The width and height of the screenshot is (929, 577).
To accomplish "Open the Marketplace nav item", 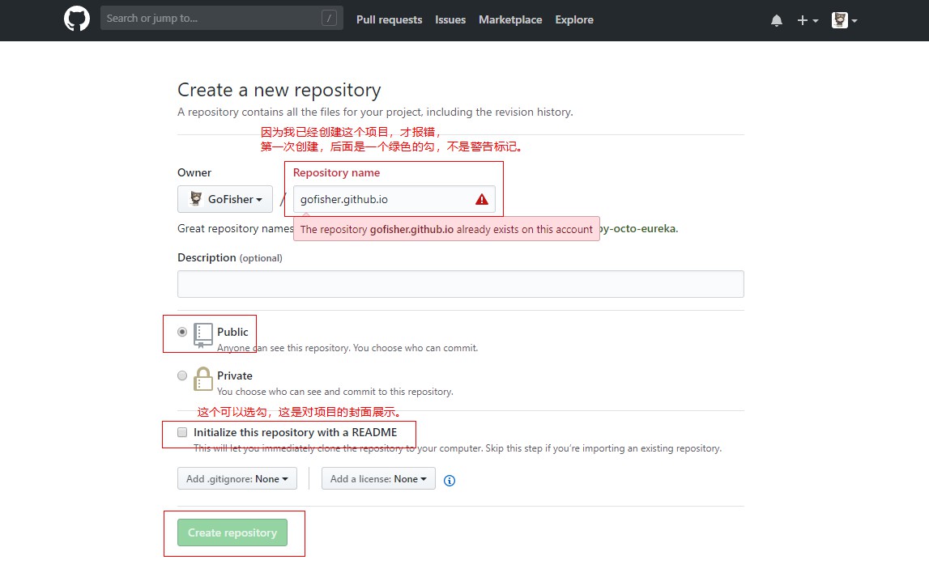I will tap(510, 19).
